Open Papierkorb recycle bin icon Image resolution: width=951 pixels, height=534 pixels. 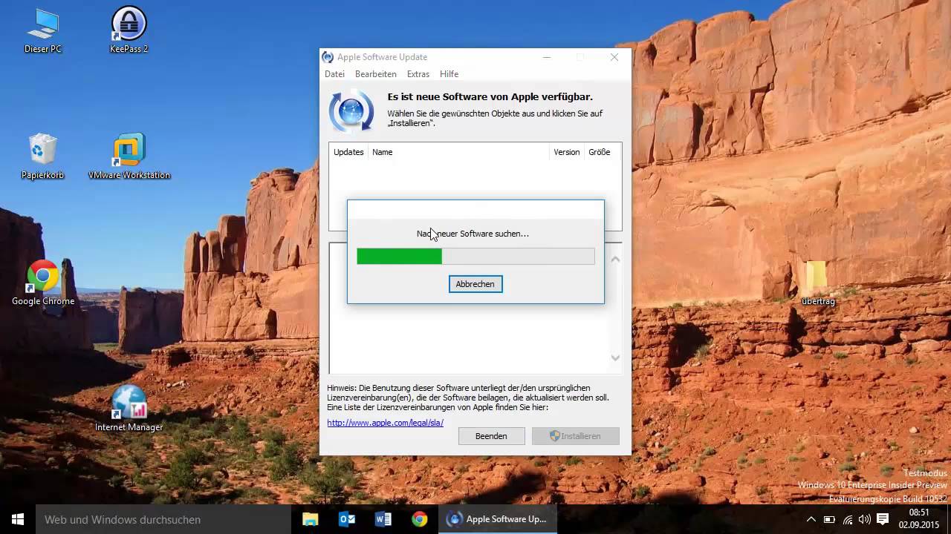point(43,157)
